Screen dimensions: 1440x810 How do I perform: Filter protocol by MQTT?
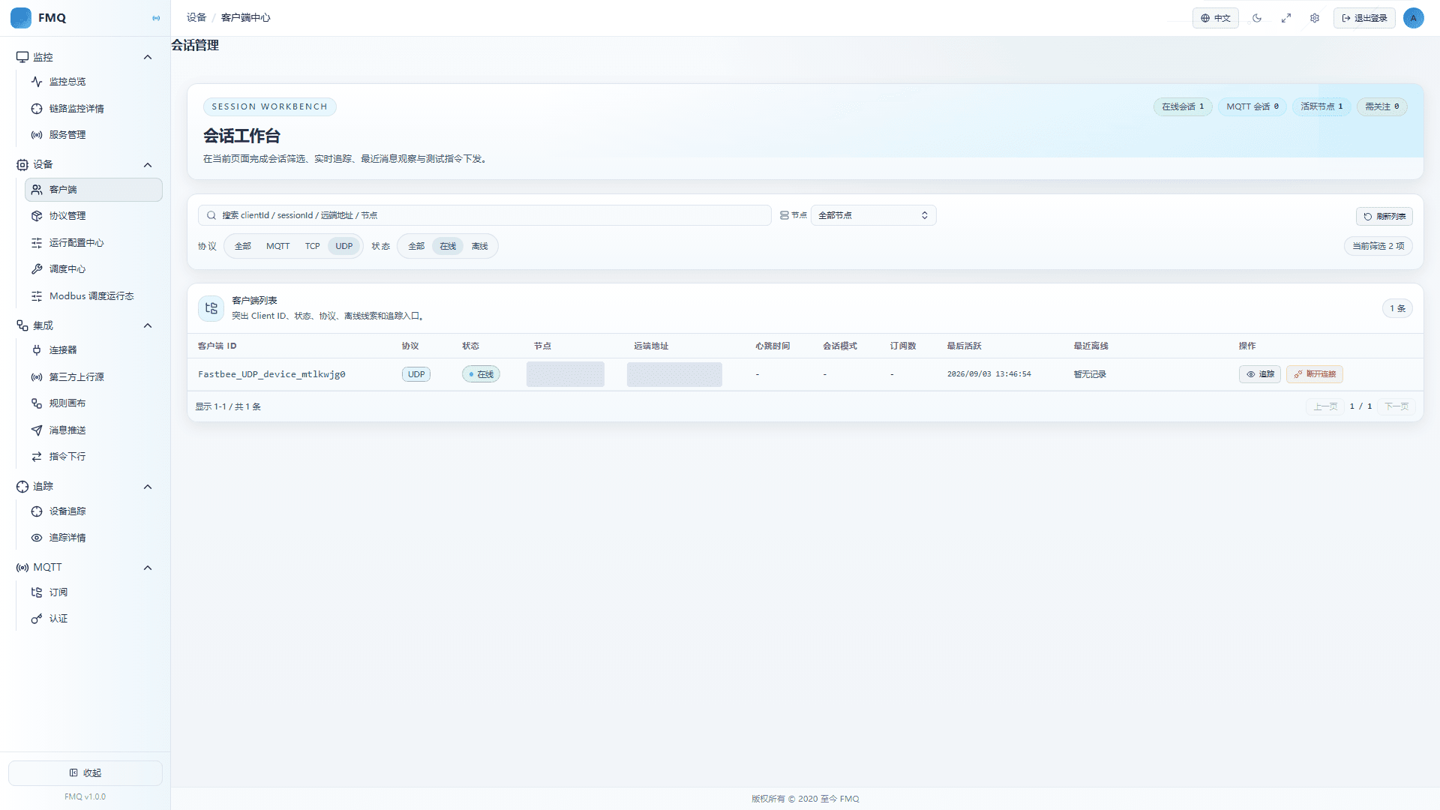coord(277,246)
